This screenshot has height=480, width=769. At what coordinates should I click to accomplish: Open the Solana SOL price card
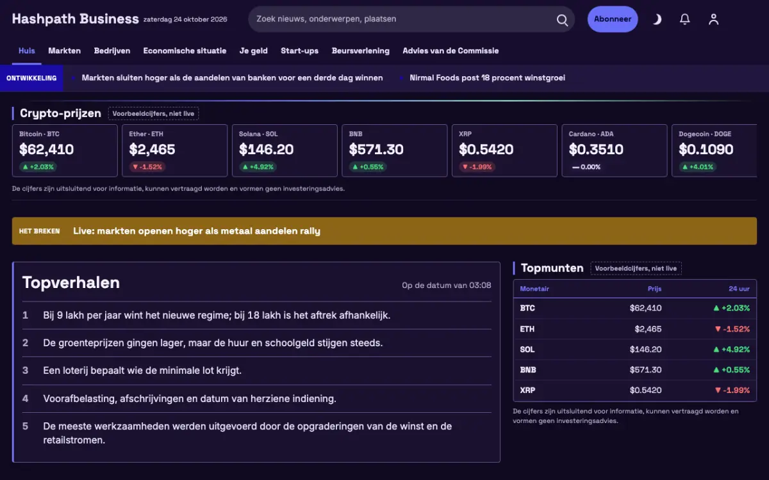coord(285,150)
